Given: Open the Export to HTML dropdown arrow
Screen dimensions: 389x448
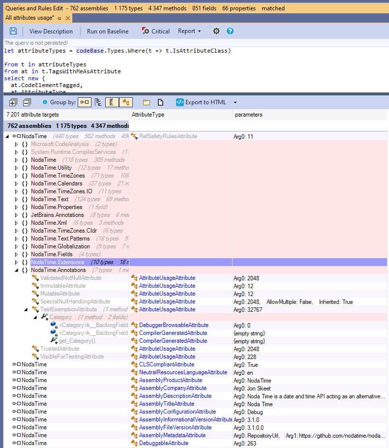Looking at the screenshot, I should pyautogui.click(x=235, y=103).
